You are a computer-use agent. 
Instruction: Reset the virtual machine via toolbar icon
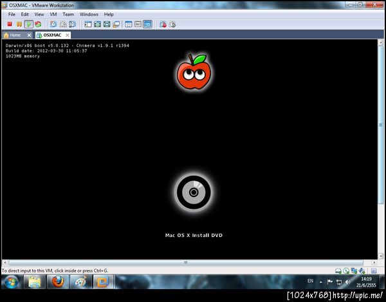(38, 24)
